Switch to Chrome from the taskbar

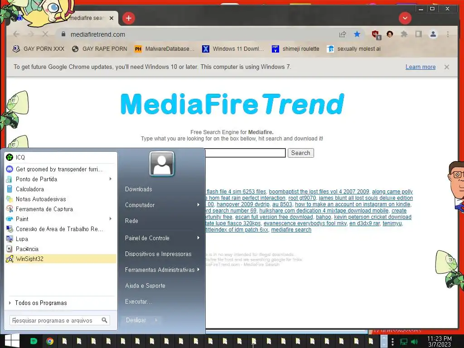click(x=50, y=341)
